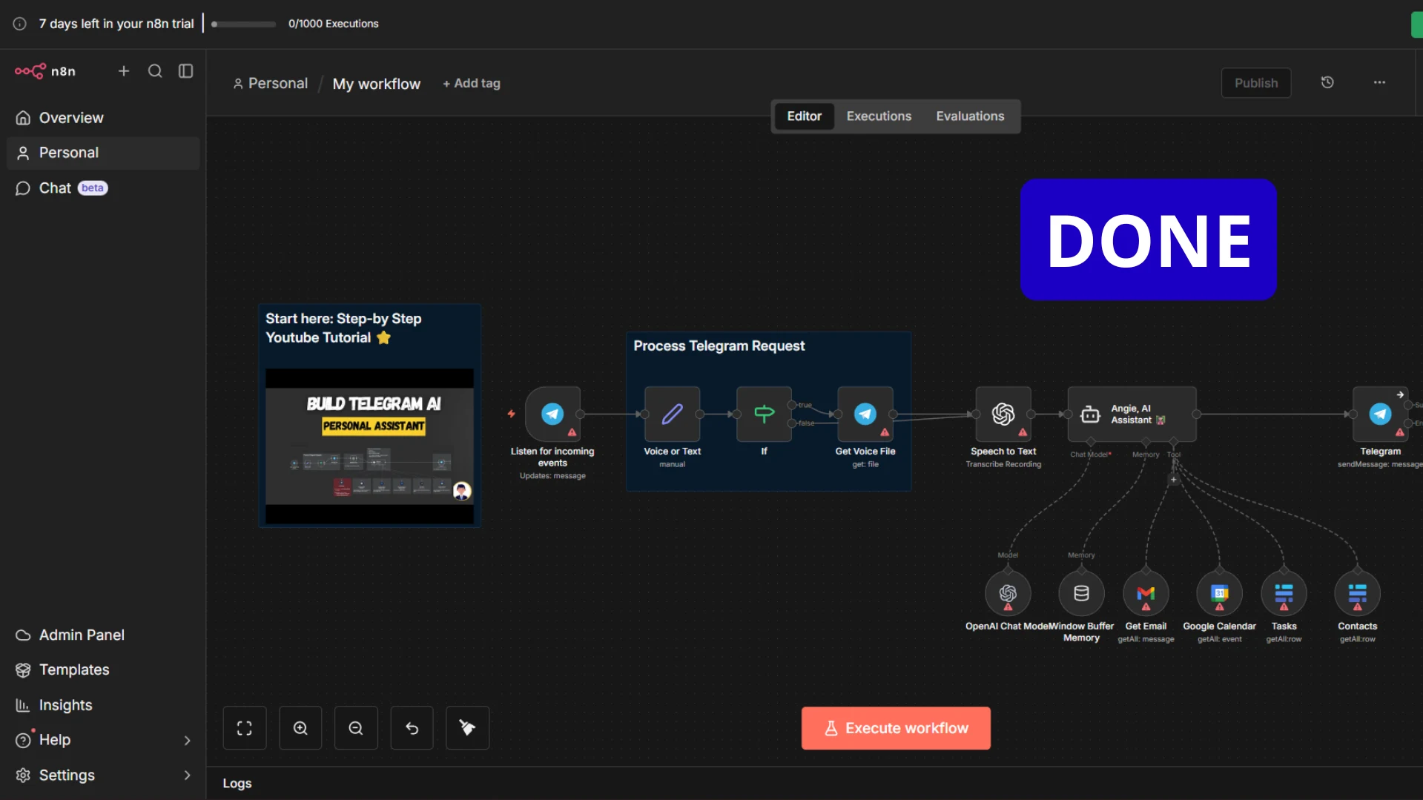Select the Get Voice File Telegram node

865,415
